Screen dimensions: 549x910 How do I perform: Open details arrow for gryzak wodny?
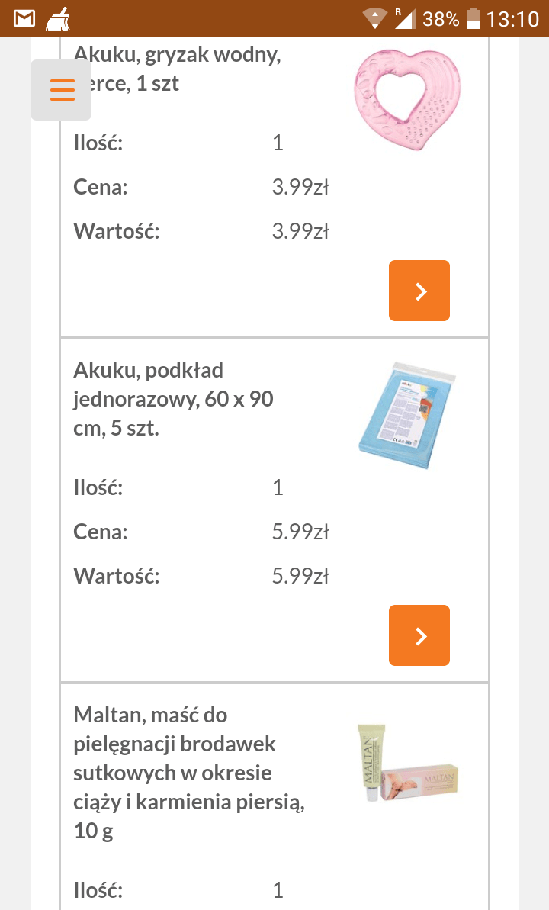tap(419, 291)
